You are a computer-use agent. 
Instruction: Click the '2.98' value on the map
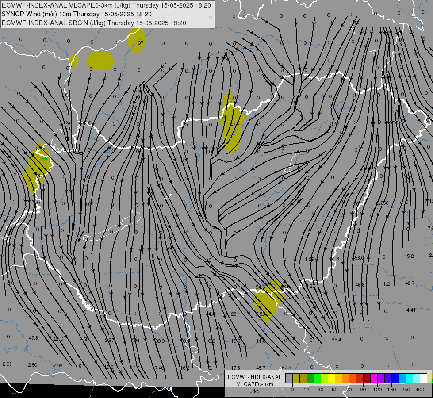pos(7,364)
